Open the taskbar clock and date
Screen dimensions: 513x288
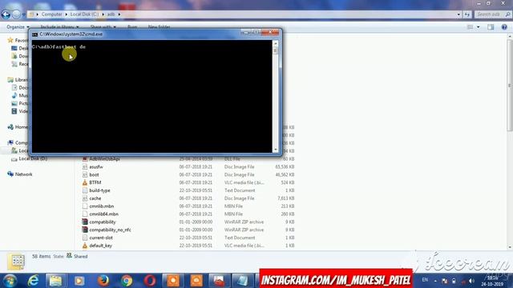point(493,281)
